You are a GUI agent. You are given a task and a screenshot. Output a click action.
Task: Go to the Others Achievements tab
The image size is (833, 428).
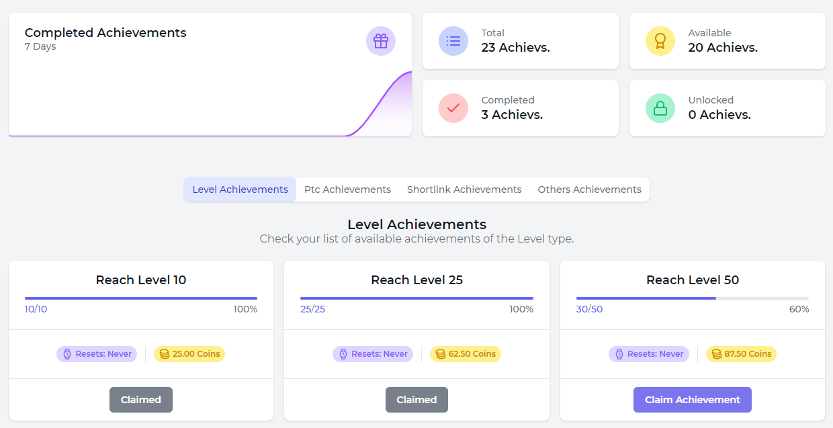tap(589, 189)
